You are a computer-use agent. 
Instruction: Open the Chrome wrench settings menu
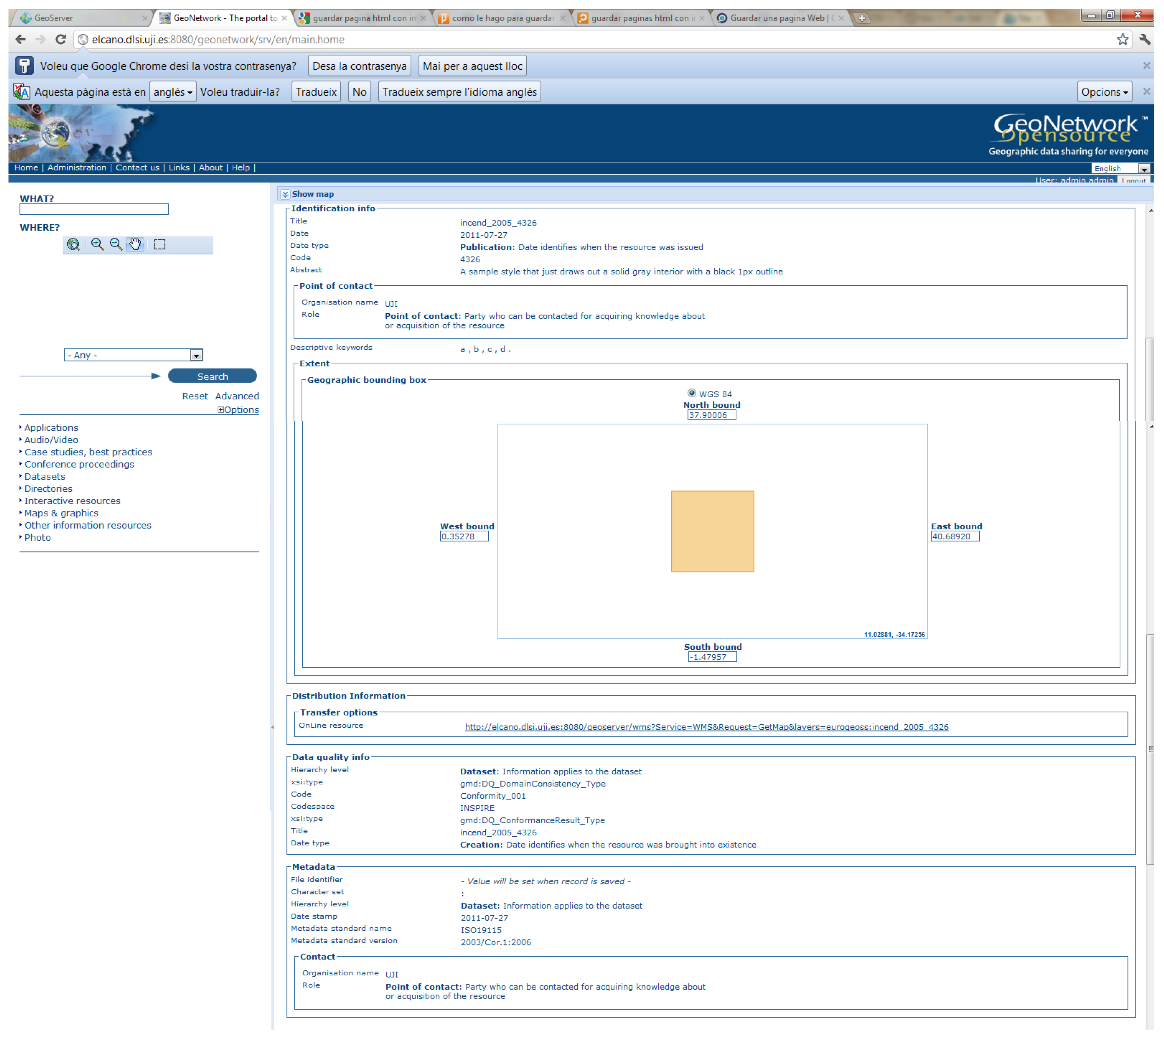click(1145, 40)
